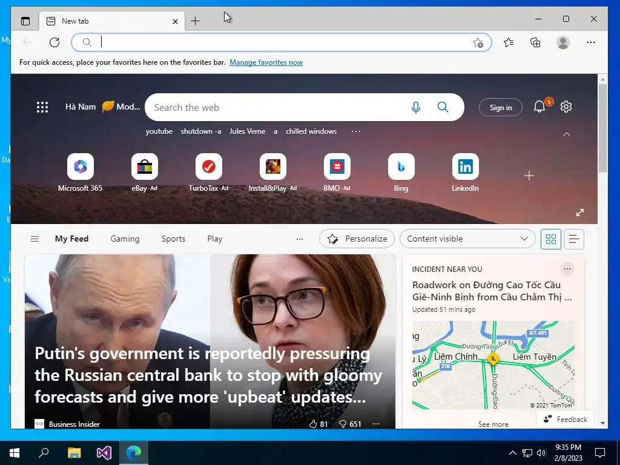The width and height of the screenshot is (620, 465).
Task: Click the page vertical scrollbar thumb
Action: pyautogui.click(x=602, y=128)
